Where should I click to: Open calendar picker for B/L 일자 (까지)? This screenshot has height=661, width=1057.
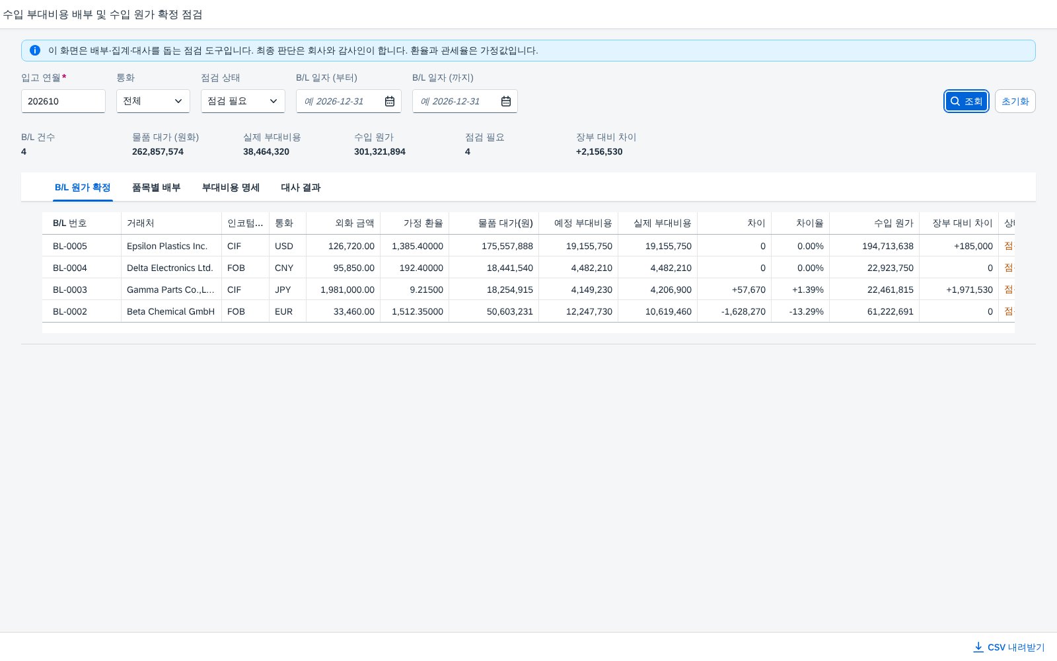tap(506, 101)
